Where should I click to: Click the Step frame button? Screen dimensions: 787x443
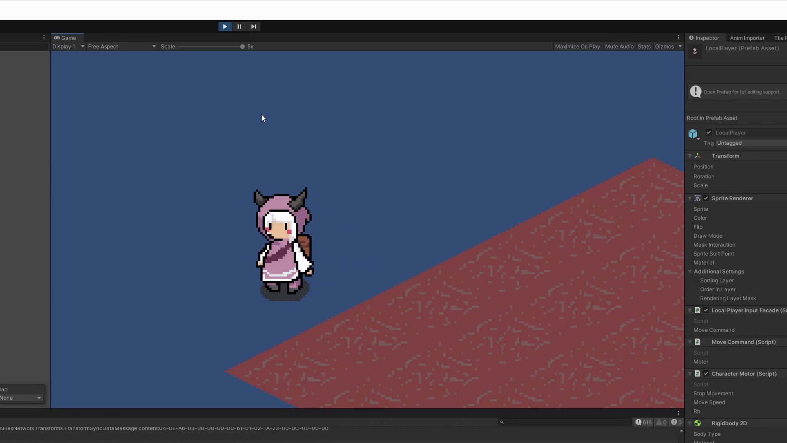(x=253, y=27)
